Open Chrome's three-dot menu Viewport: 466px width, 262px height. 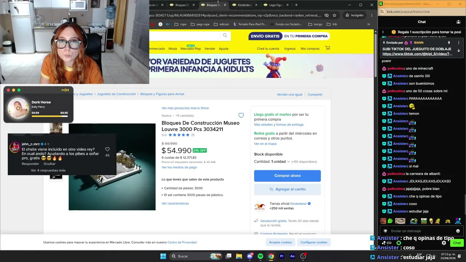coord(372,15)
